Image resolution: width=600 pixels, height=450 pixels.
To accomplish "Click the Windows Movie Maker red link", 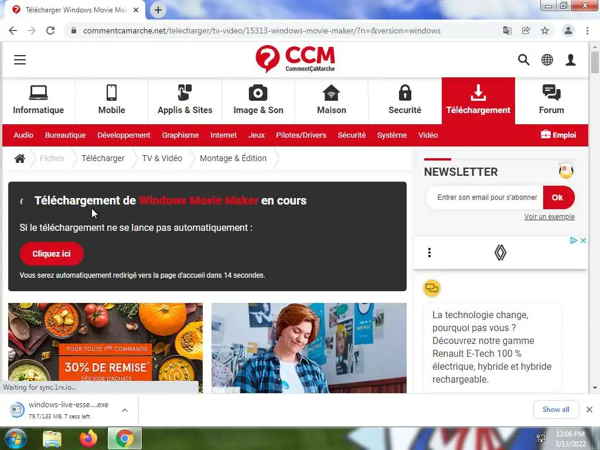I will pyautogui.click(x=198, y=200).
